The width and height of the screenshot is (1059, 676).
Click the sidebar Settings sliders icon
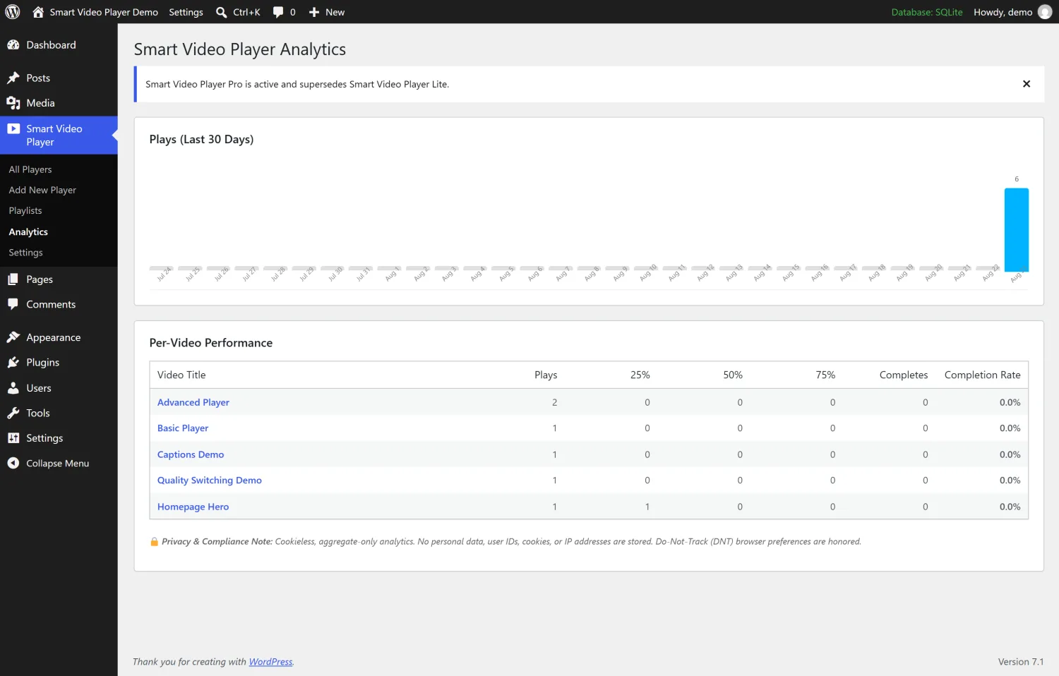click(x=13, y=438)
